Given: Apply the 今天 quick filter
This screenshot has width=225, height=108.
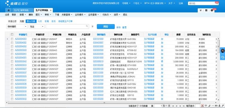Looking at the screenshot, I should tap(40, 21).
